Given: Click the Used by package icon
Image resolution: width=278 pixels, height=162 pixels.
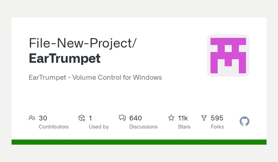Looking at the screenshot, I should point(82,118).
